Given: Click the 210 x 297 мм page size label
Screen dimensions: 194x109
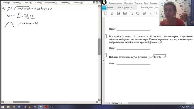Looking at the screenshot, I should [x=112, y=103].
